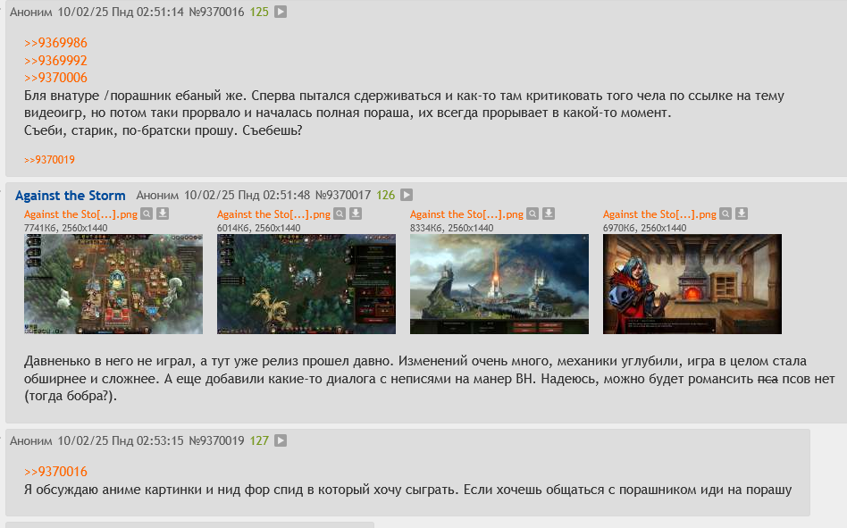Click post counter 127

tap(259, 440)
